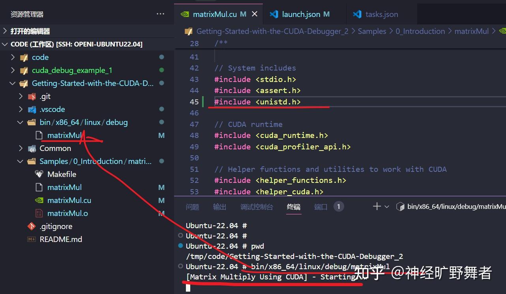Click the launch.json tab file icon
The width and height of the screenshot is (506, 294).
coord(274,14)
